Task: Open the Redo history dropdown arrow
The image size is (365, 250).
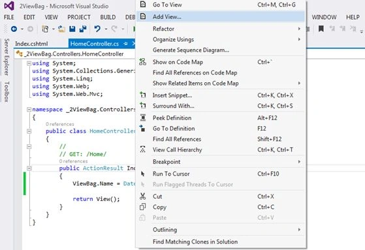Action: 123,29
